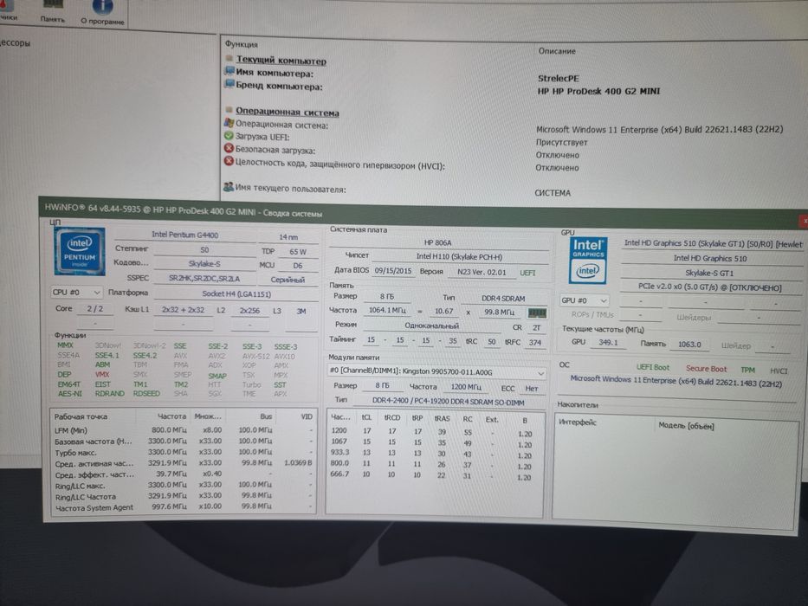Click the HP HP ProDesk 400 G2 MINI brand value

point(598,91)
